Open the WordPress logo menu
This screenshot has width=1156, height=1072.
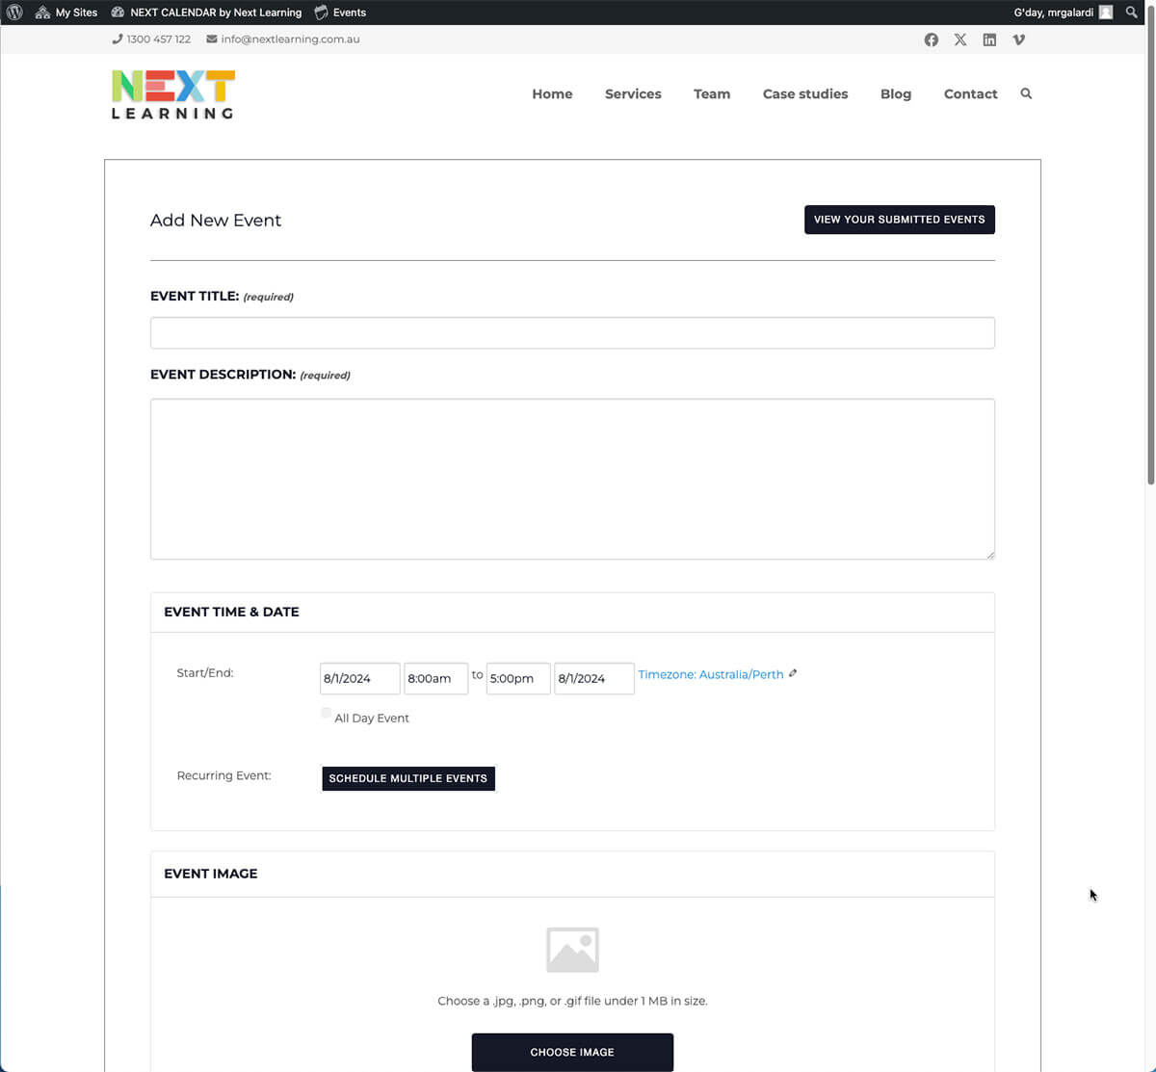click(x=14, y=13)
